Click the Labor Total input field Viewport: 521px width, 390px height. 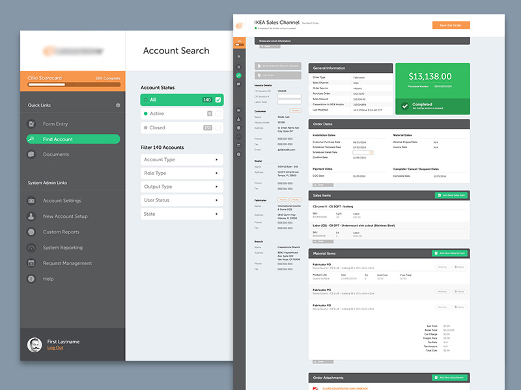[289, 102]
